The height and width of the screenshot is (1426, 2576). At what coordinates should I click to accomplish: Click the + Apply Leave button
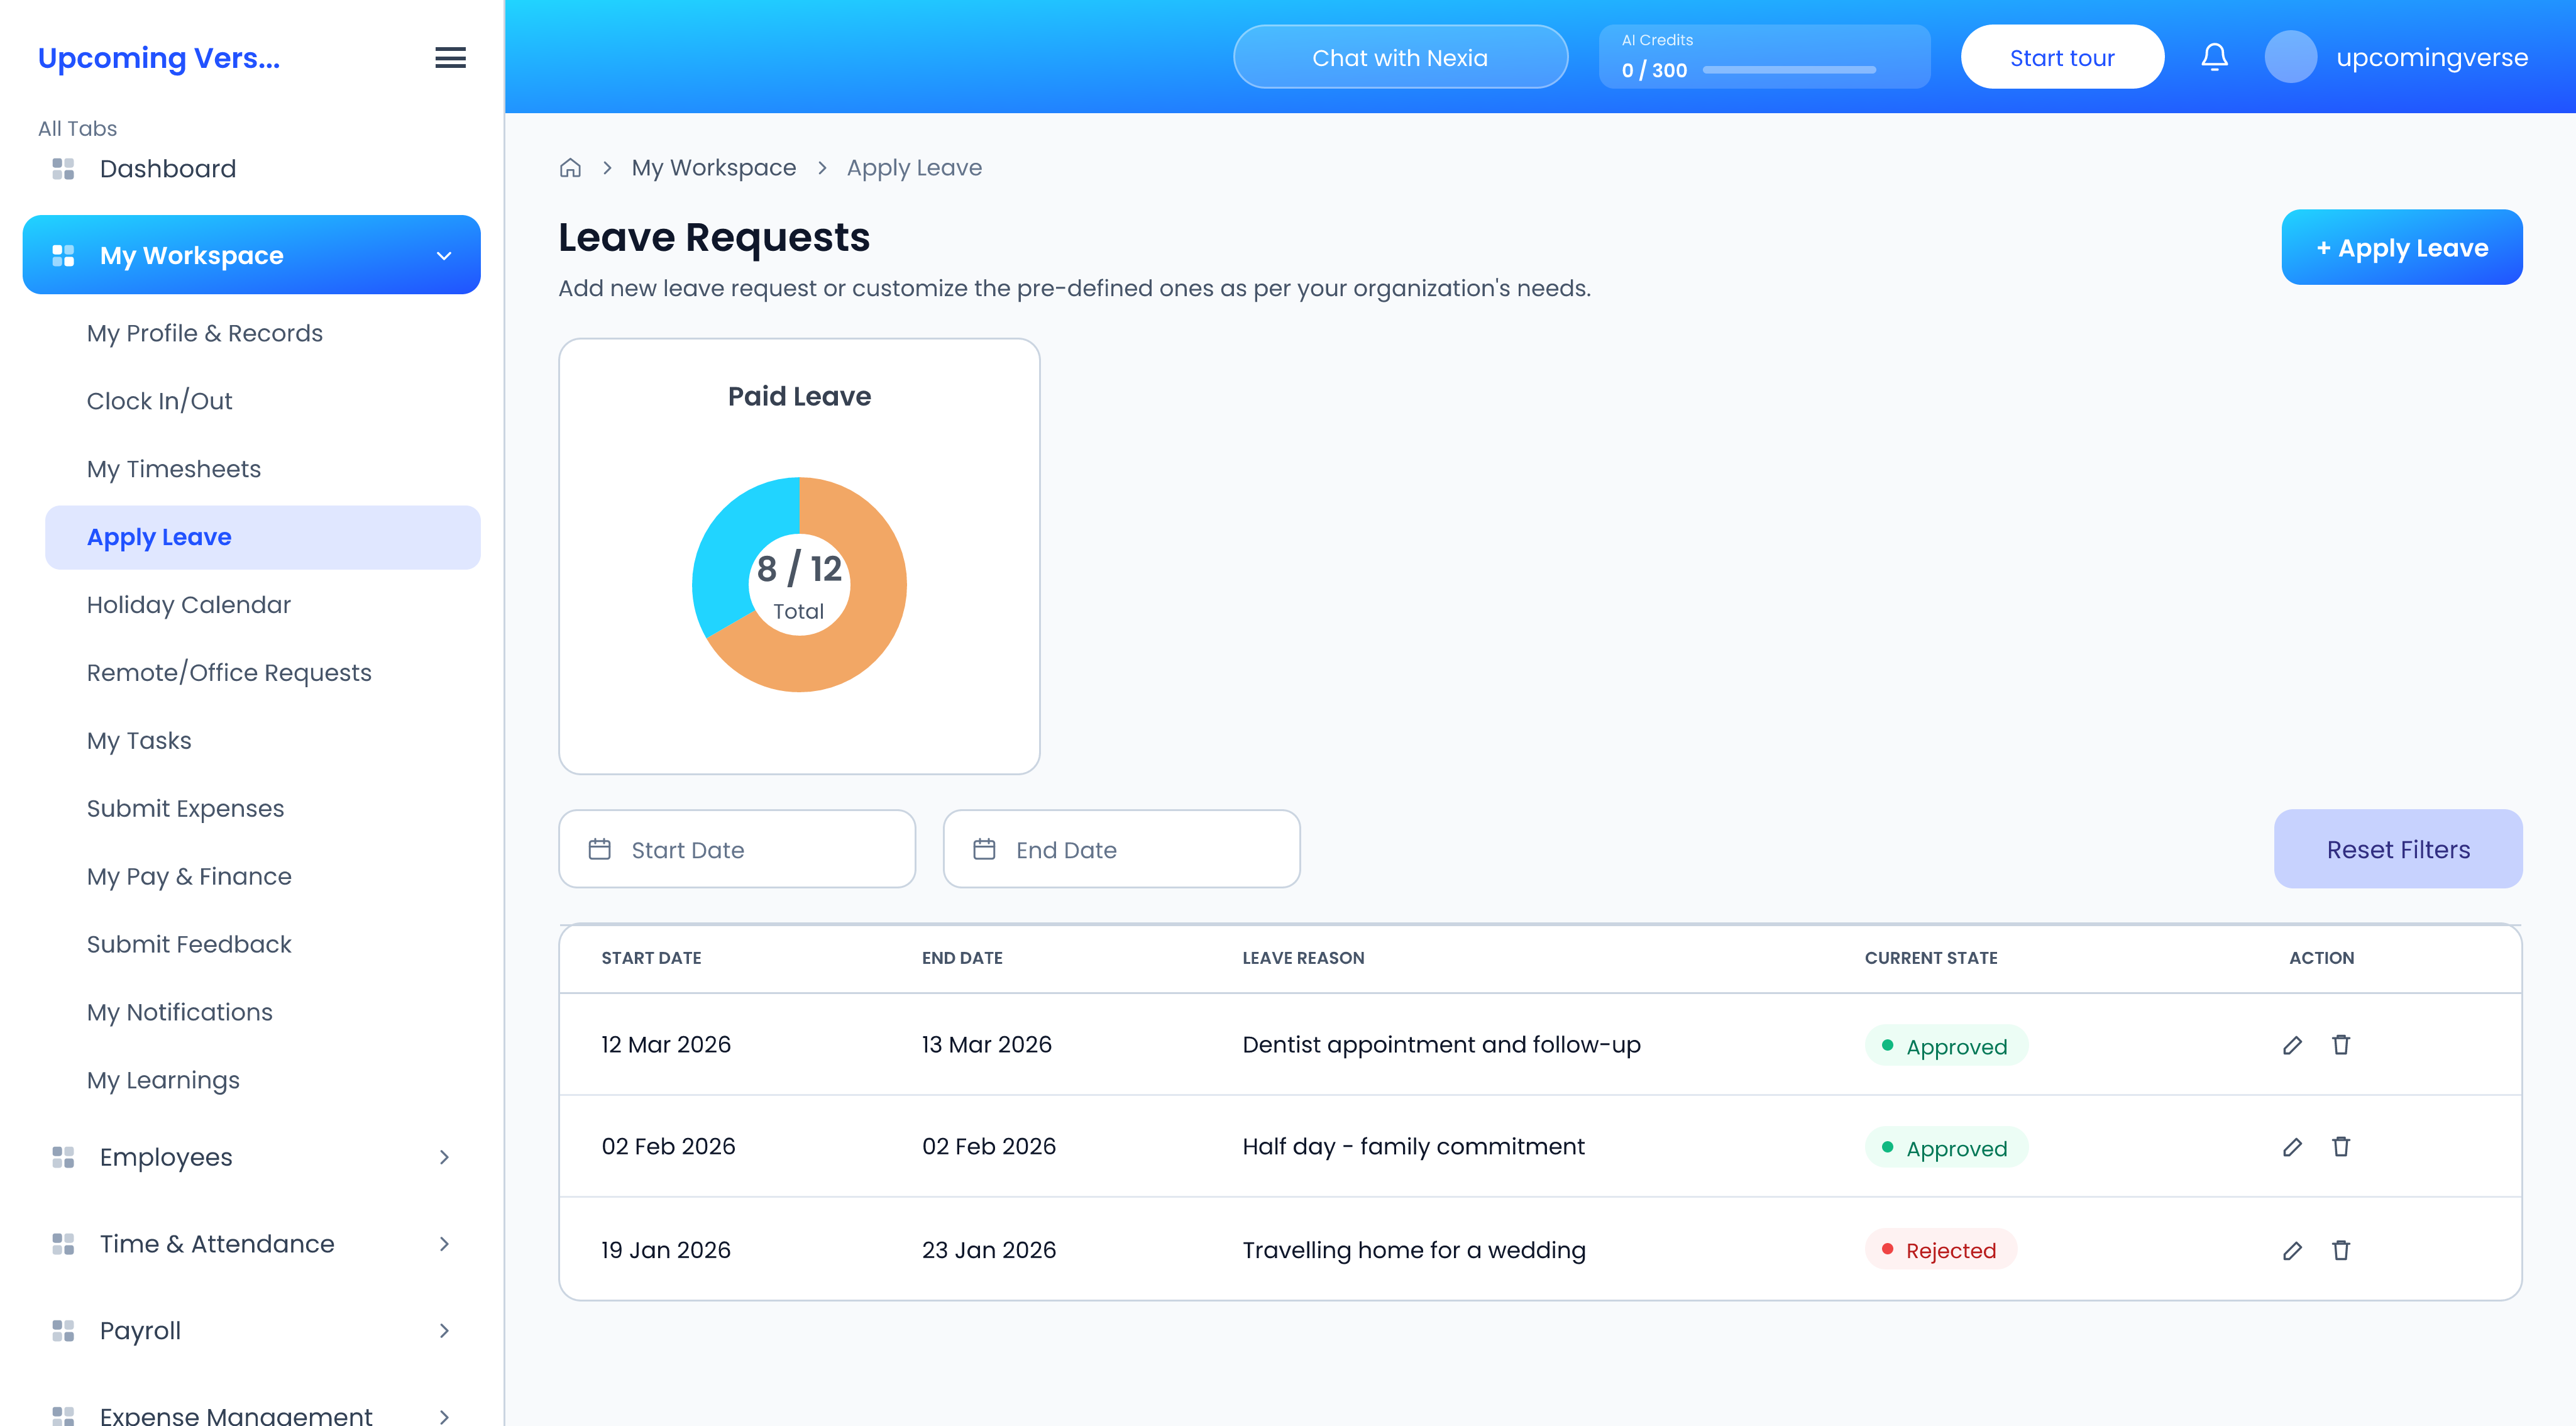point(2401,247)
